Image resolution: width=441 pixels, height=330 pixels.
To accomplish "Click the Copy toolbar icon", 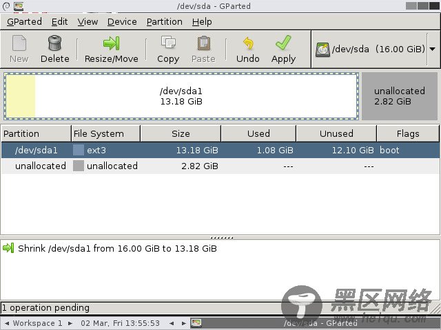I will point(168,43).
